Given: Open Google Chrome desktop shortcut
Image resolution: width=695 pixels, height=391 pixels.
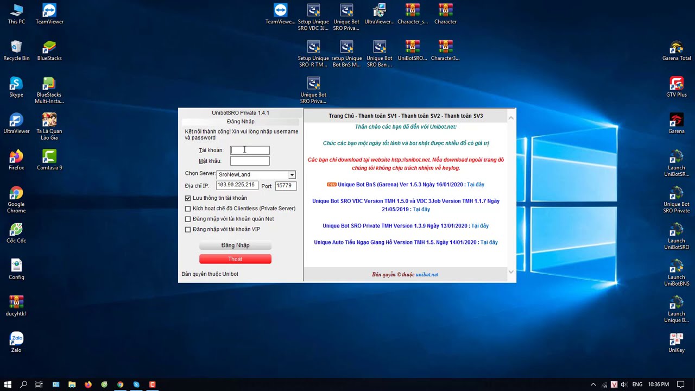Looking at the screenshot, I should (16, 199).
